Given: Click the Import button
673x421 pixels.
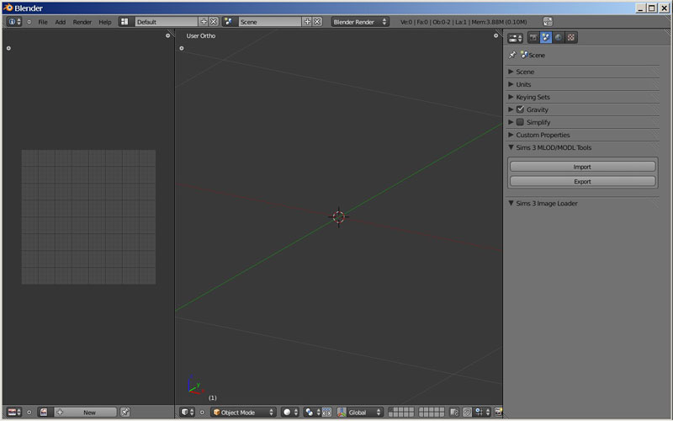Looking at the screenshot, I should [582, 167].
